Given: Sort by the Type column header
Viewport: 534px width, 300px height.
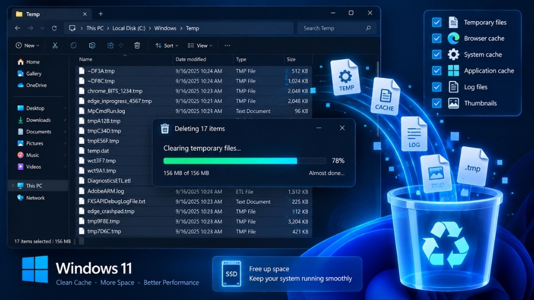Looking at the screenshot, I should pyautogui.click(x=241, y=59).
